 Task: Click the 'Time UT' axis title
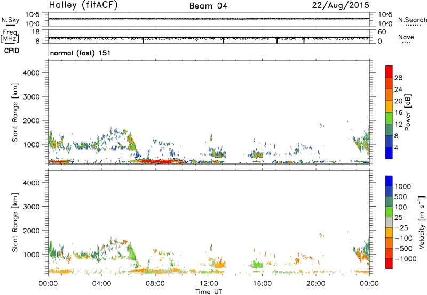(209, 292)
